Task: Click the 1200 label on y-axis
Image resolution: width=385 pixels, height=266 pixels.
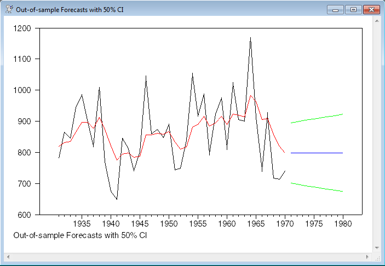Action: 25,28
